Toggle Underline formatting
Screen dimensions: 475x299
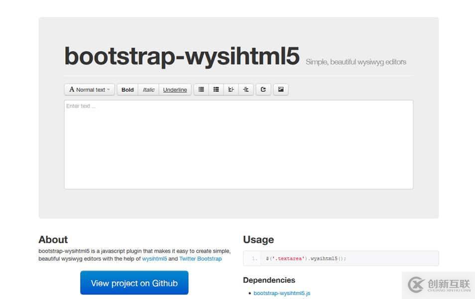pyautogui.click(x=175, y=90)
